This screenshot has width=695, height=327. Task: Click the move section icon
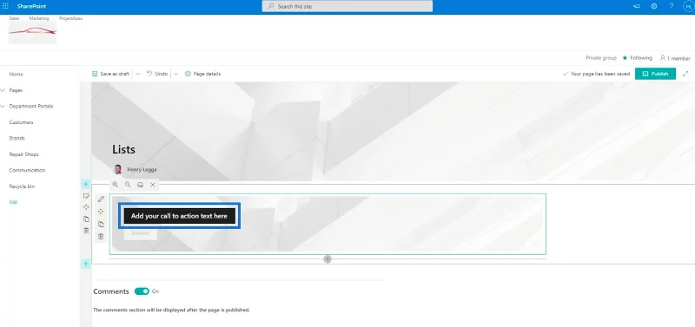[x=86, y=207]
